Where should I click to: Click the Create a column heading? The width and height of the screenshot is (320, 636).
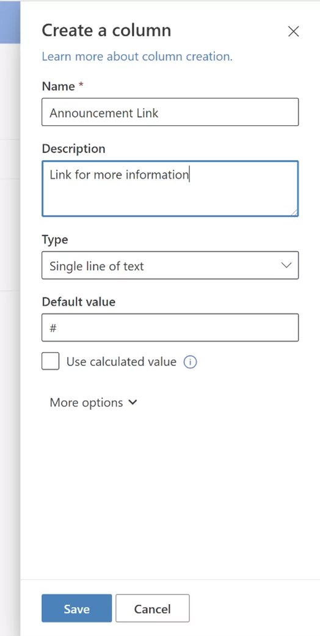[x=106, y=31]
